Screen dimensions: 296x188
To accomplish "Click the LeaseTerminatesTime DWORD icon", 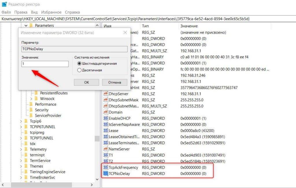I will pyautogui.click(x=106, y=143).
